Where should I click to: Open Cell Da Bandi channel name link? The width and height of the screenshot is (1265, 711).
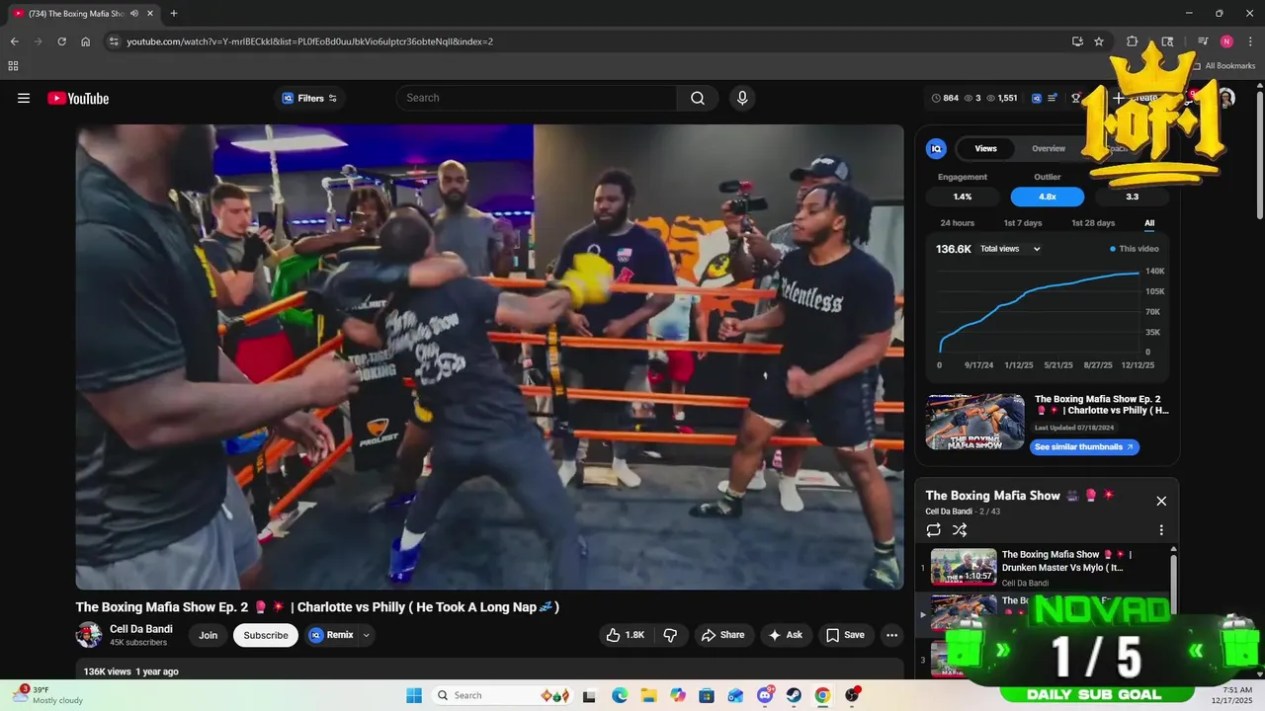pyautogui.click(x=141, y=629)
